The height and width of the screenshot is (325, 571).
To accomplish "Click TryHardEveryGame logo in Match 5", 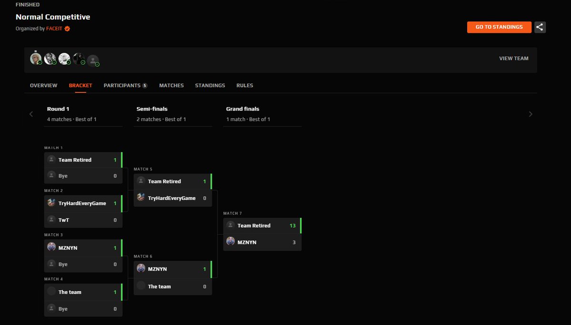I will click(141, 197).
